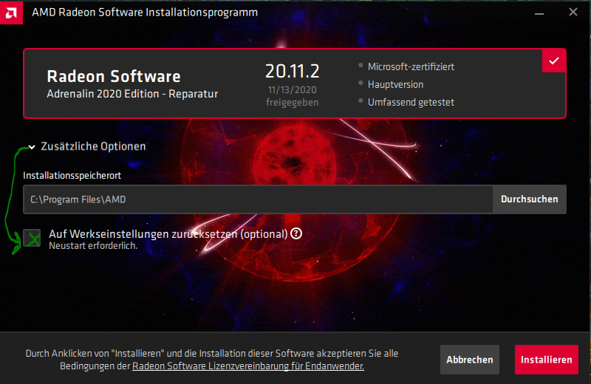Close the AMD Radeon Software installer window
Image resolution: width=591 pixels, height=384 pixels.
[573, 13]
